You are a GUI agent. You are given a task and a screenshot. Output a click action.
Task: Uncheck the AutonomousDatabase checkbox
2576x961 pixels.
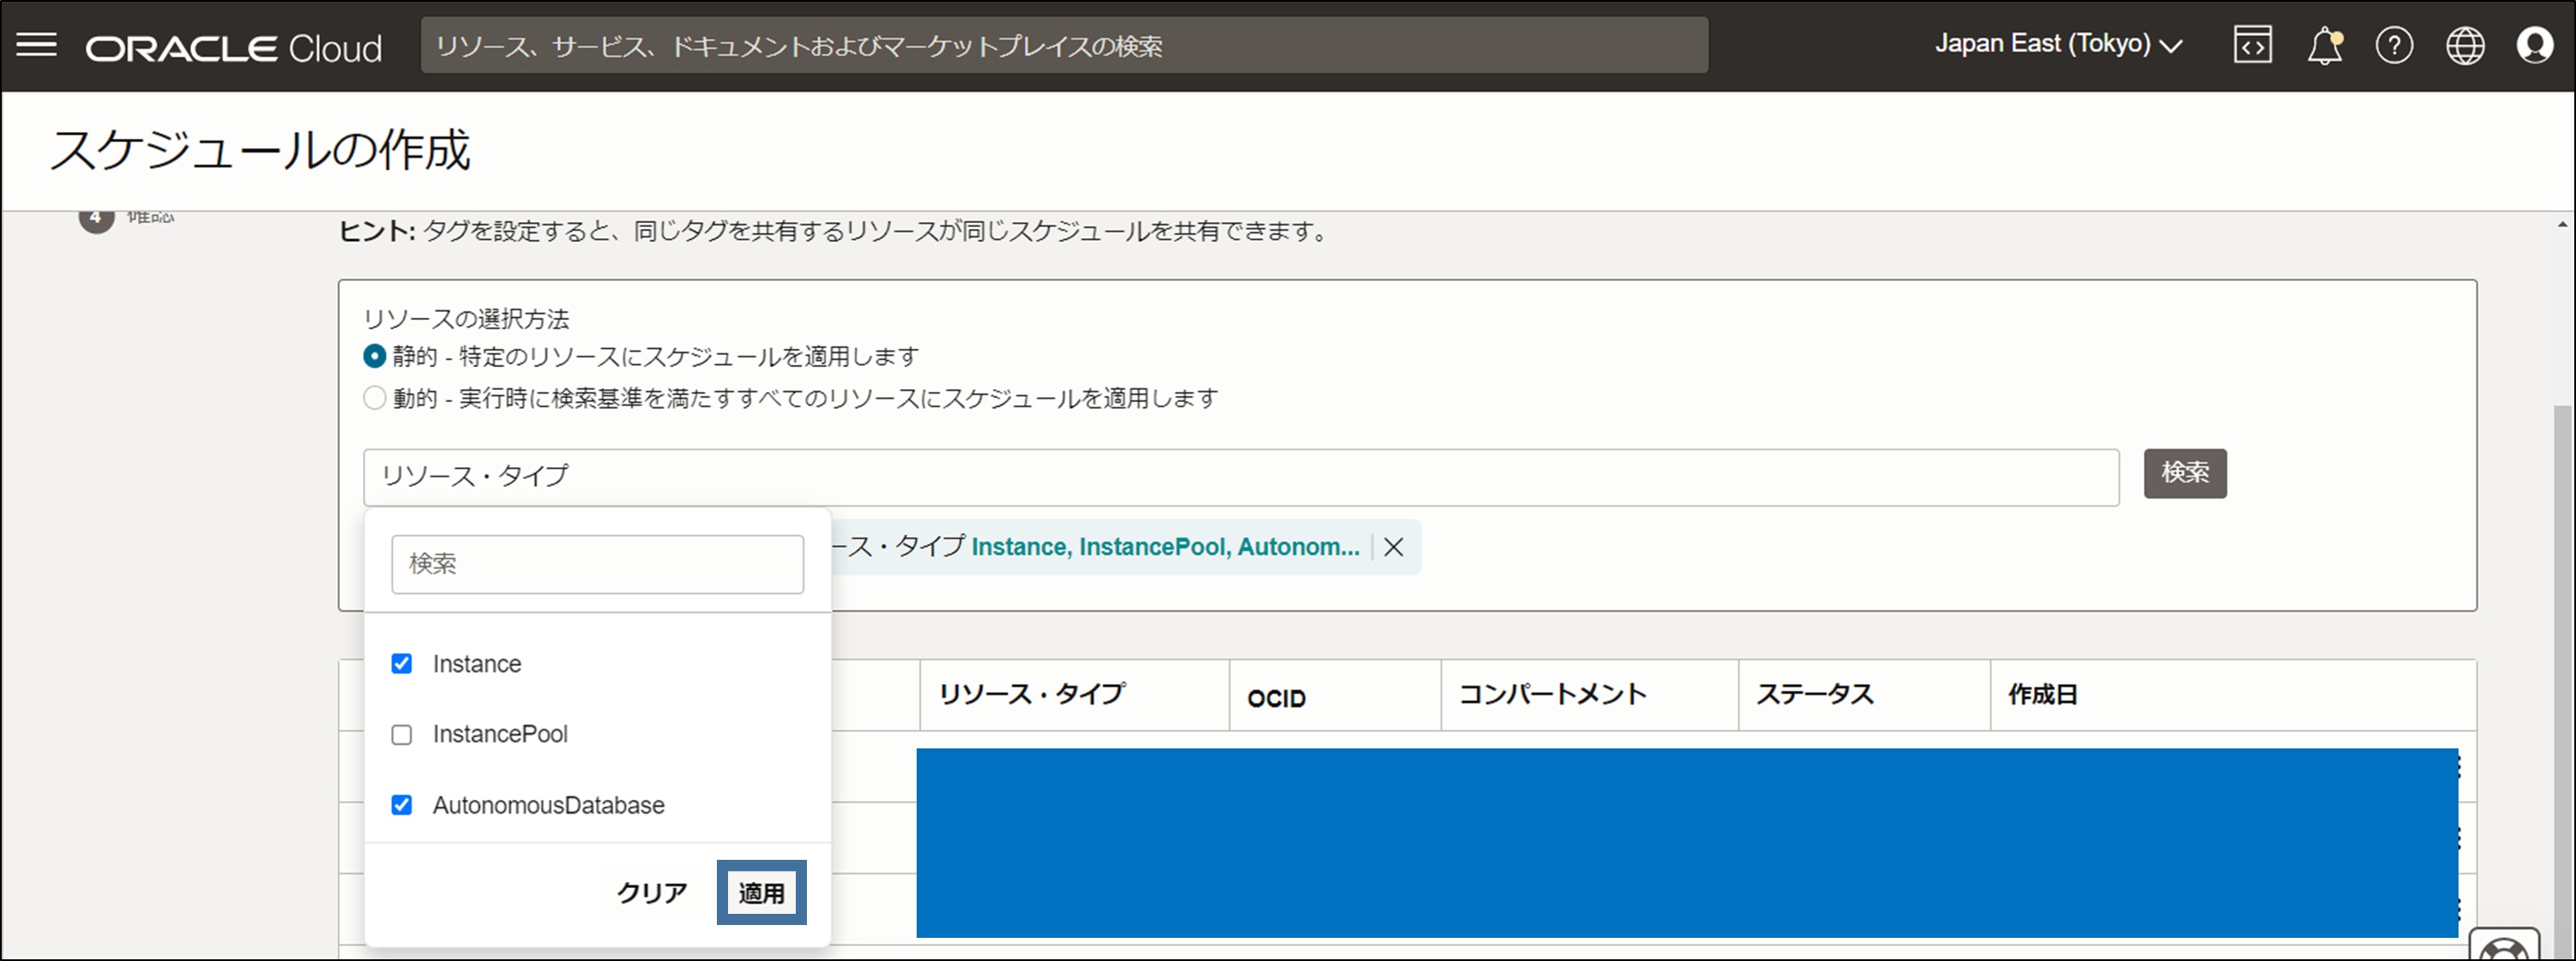(x=402, y=805)
